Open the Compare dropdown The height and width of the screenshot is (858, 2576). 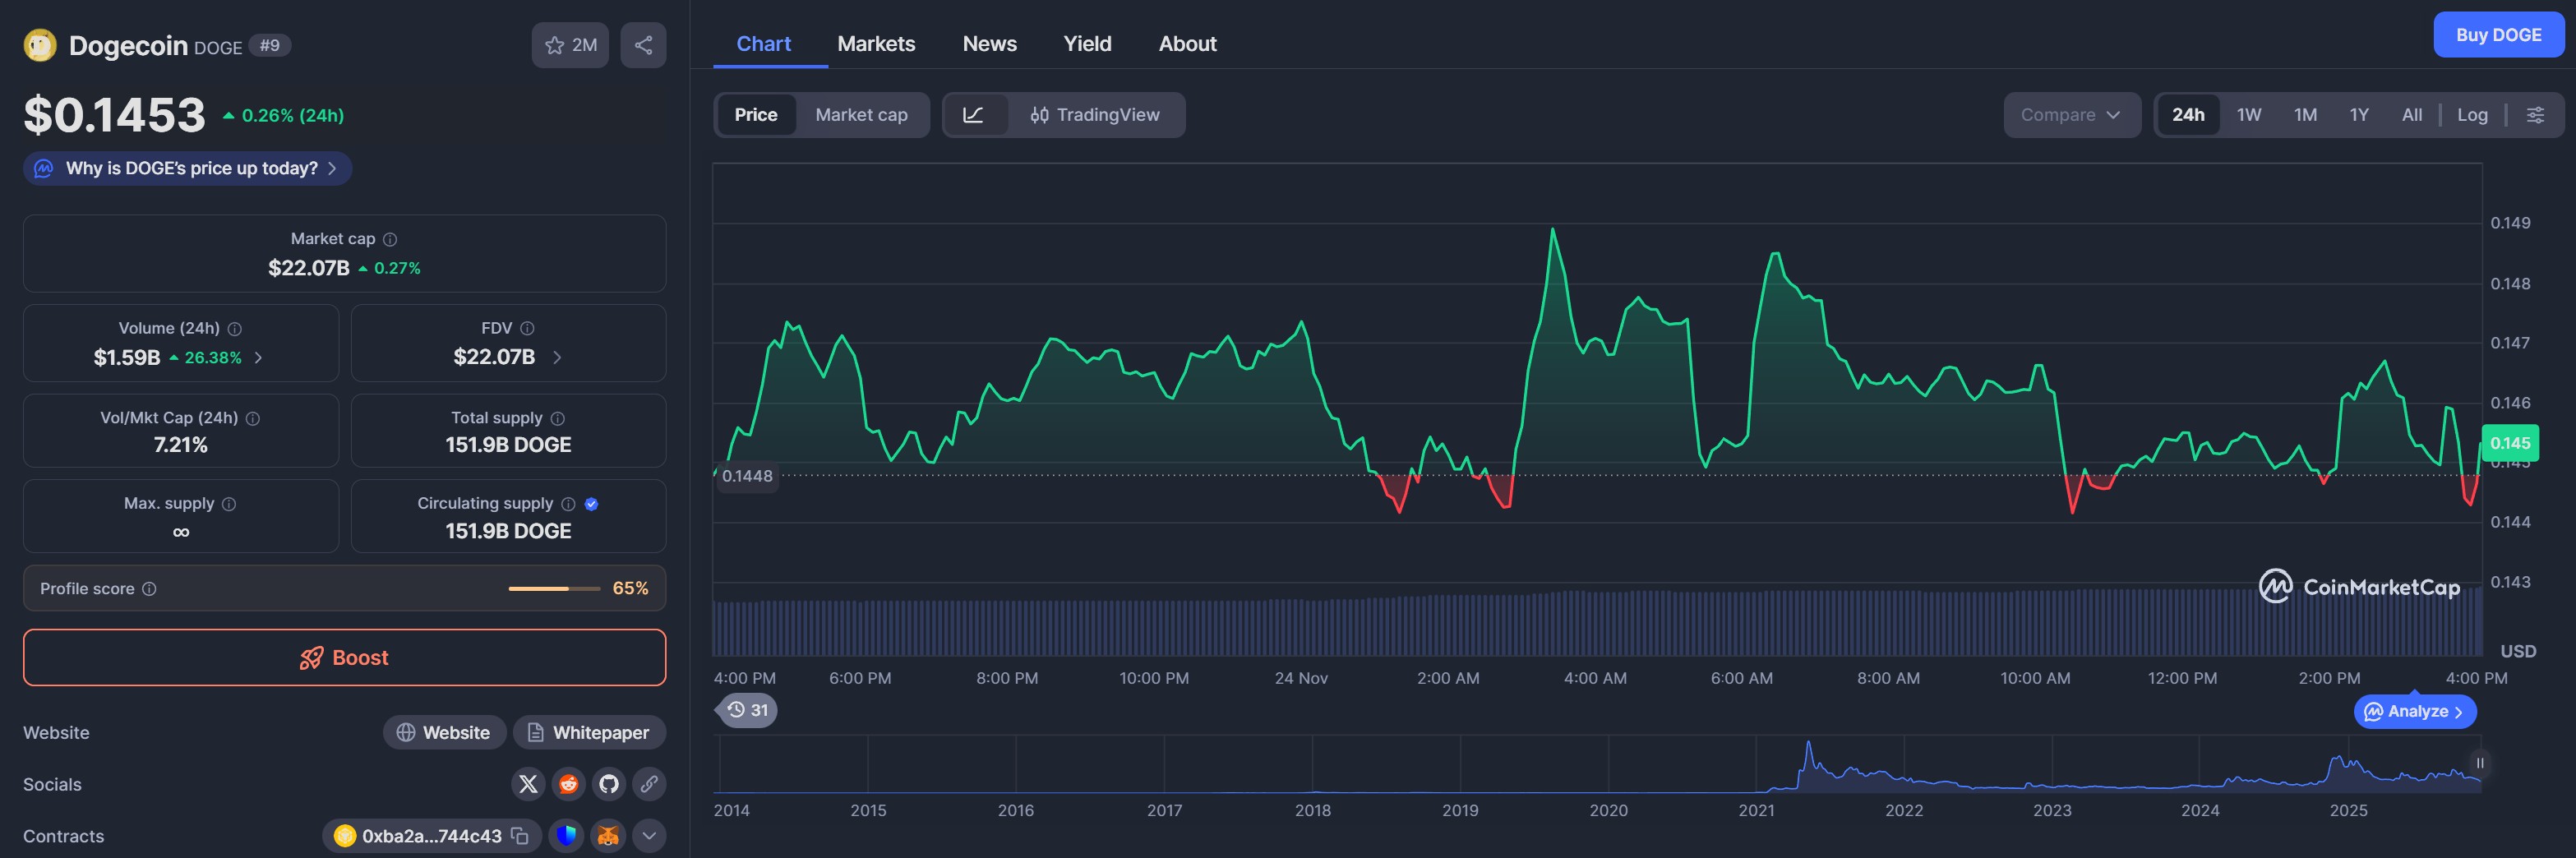pyautogui.click(x=2070, y=115)
